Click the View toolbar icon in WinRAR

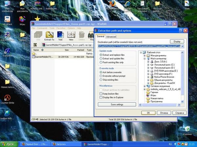(x=71, y=36)
